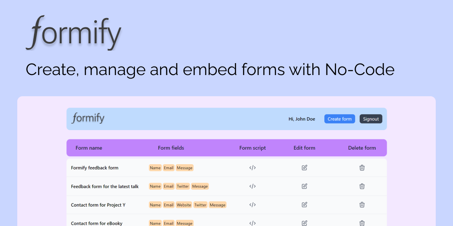Select the Form name column header

(89, 148)
